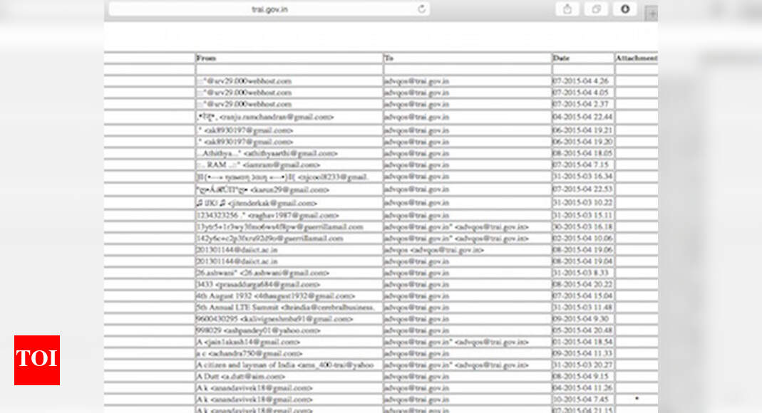The height and width of the screenshot is (413, 762).
Task: Select the ranju.ramchandran@gmail.com sender entry
Action: click(x=265, y=117)
